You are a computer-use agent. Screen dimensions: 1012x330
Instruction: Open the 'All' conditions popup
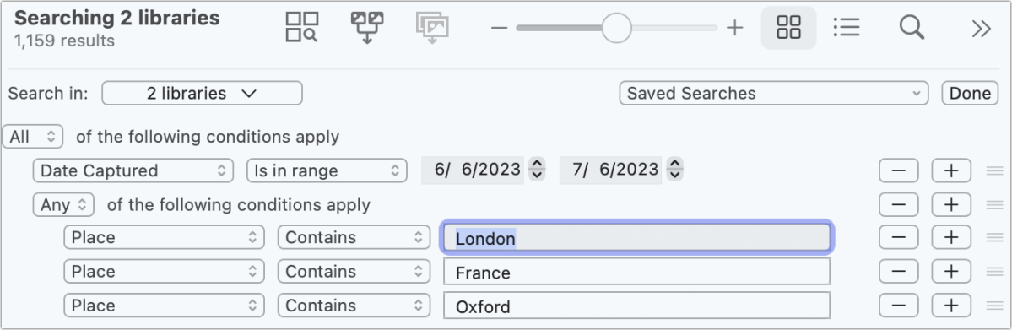pos(33,137)
